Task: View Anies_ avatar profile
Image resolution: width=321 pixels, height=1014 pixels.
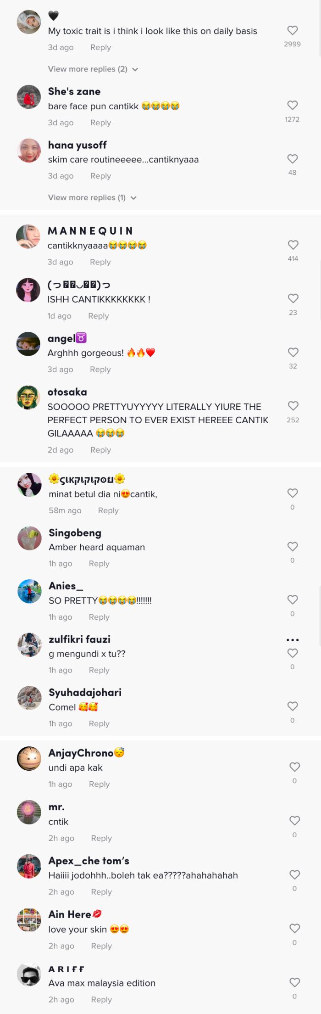Action: 29,591
